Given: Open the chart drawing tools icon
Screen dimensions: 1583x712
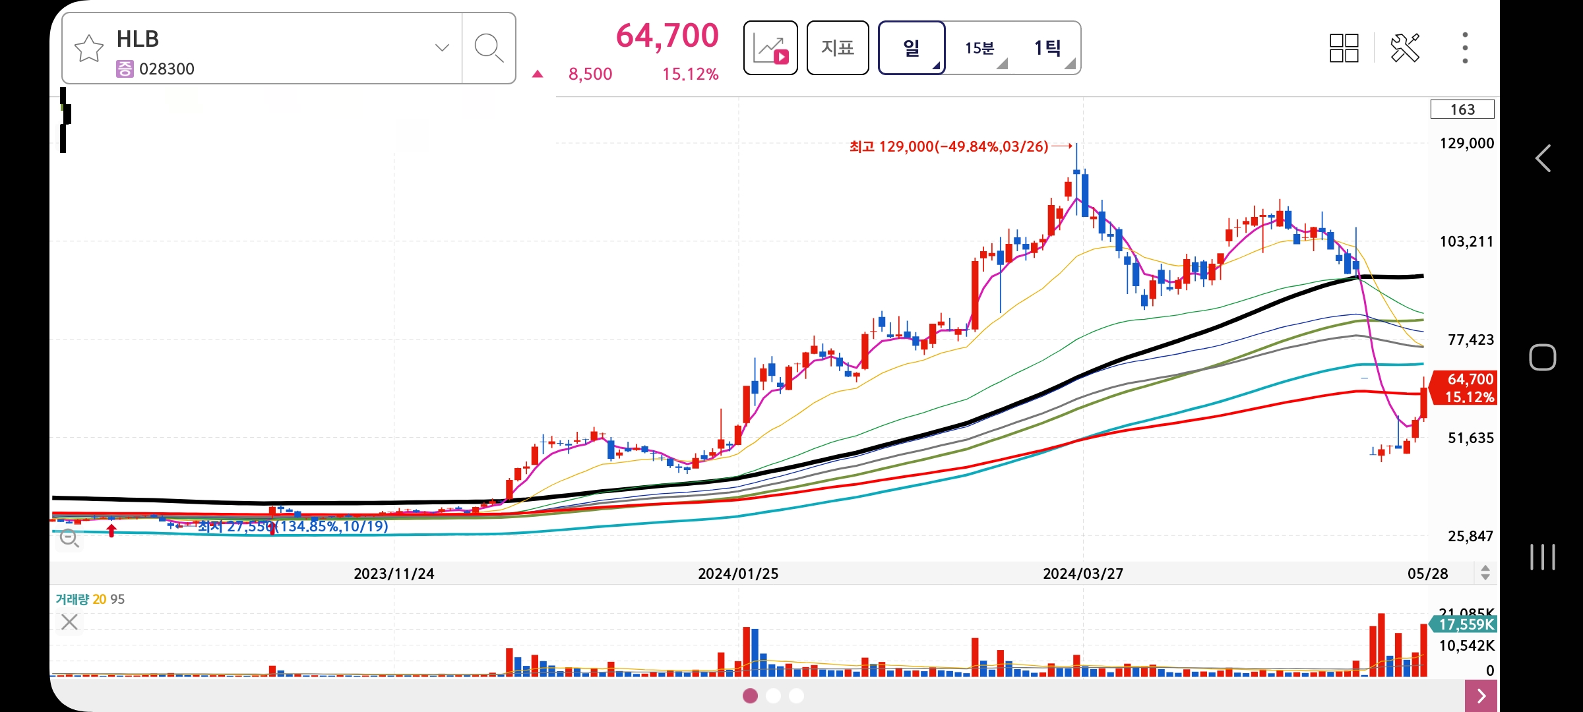Looking at the screenshot, I should pyautogui.click(x=1405, y=48).
